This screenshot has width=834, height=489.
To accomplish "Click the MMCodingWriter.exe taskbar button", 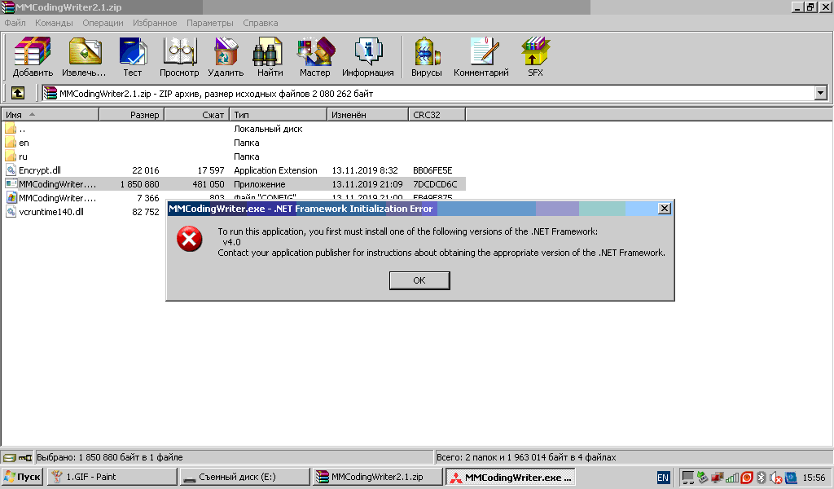I will 510,477.
